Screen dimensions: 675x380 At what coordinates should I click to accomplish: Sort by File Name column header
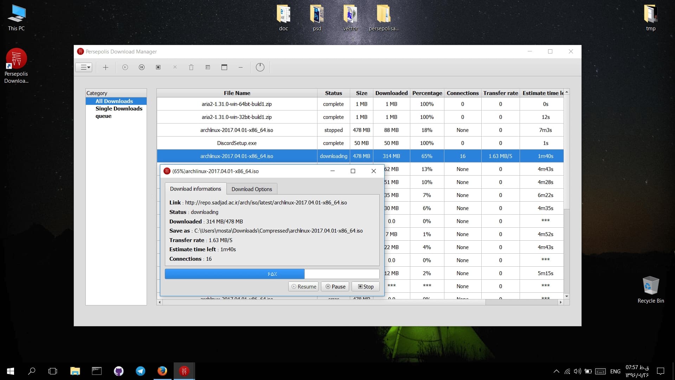tap(237, 93)
